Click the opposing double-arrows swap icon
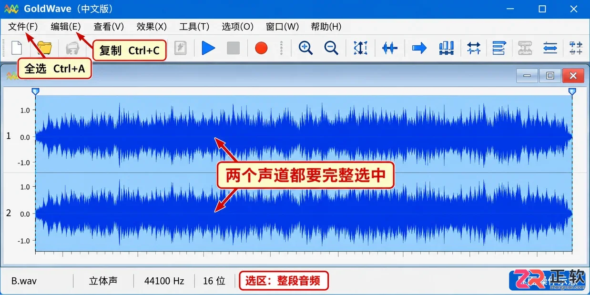The width and height of the screenshot is (590, 295). tap(550, 48)
